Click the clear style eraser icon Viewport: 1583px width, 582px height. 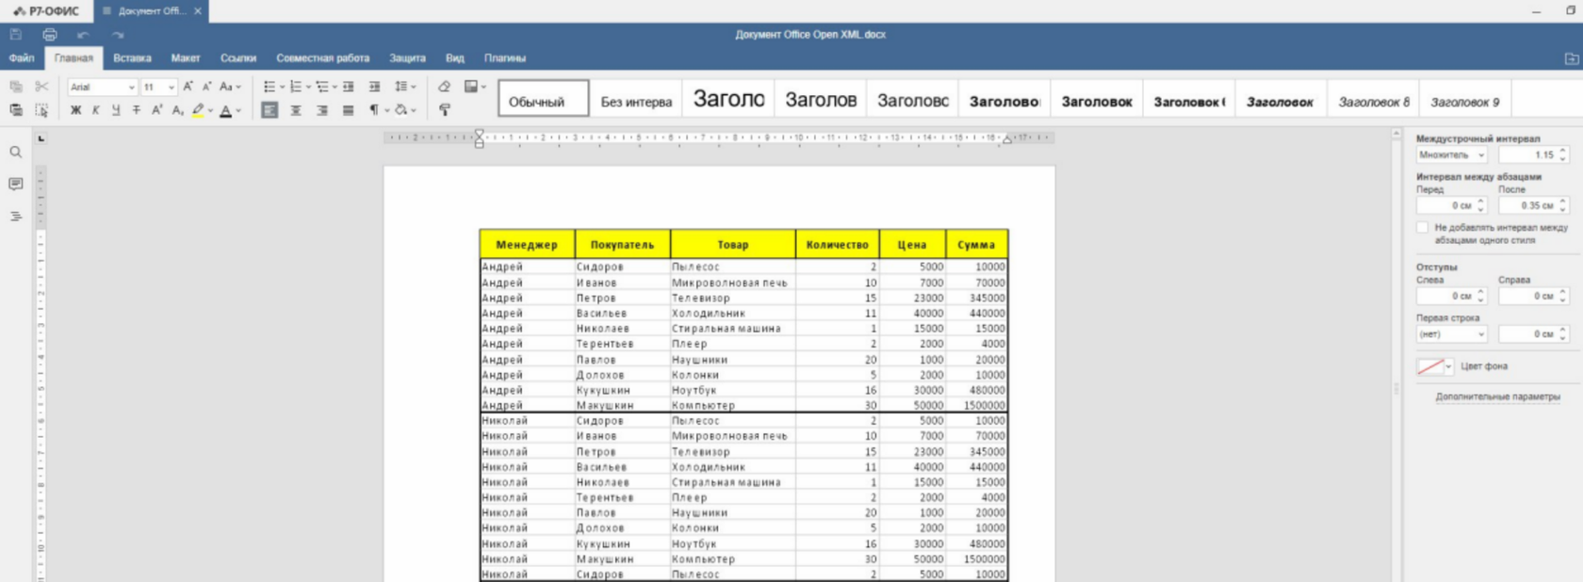point(444,87)
